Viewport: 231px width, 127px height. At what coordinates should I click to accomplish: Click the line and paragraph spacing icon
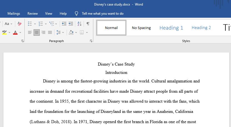pyautogui.click(x=59, y=32)
